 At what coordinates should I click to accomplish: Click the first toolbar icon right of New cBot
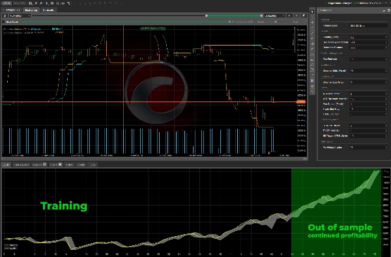[x=31, y=3]
